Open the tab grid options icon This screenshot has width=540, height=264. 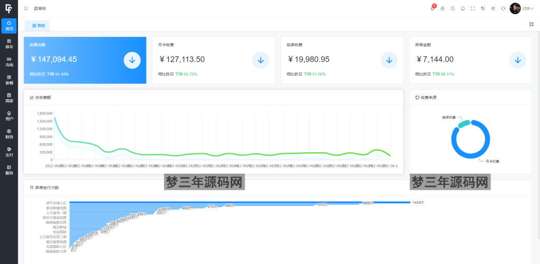click(x=531, y=24)
